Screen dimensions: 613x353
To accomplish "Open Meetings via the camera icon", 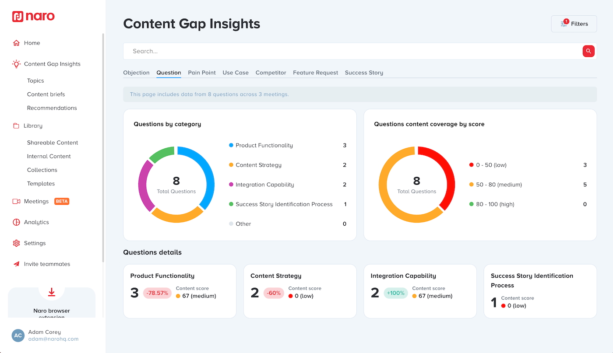I will [x=16, y=201].
